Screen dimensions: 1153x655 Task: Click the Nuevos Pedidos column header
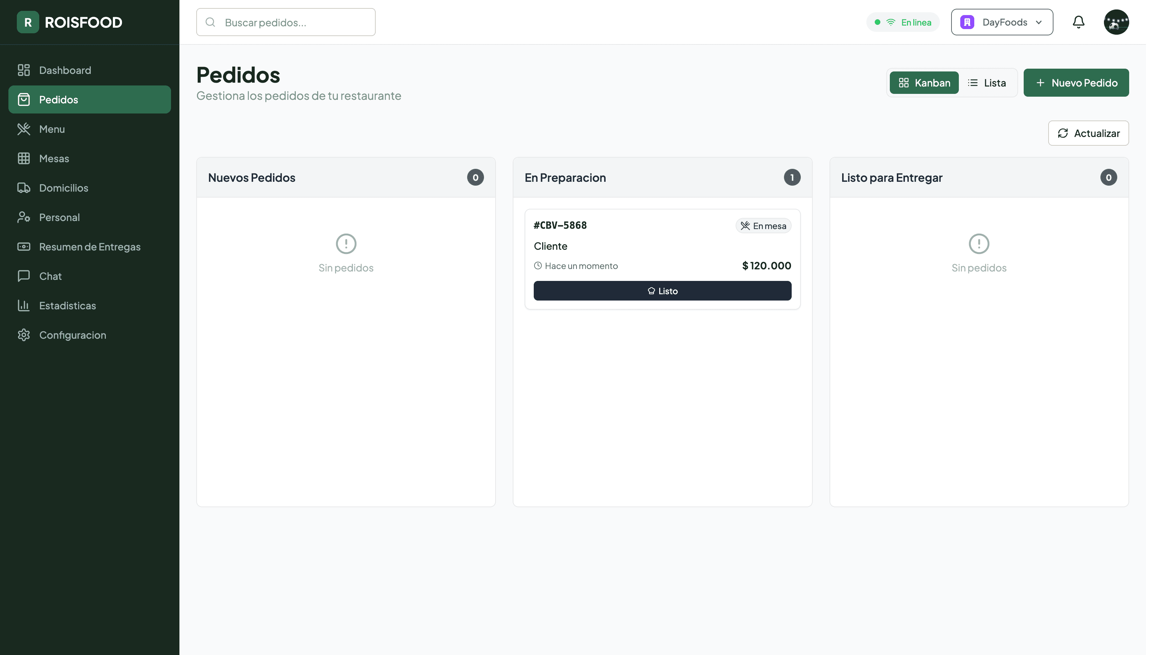346,177
